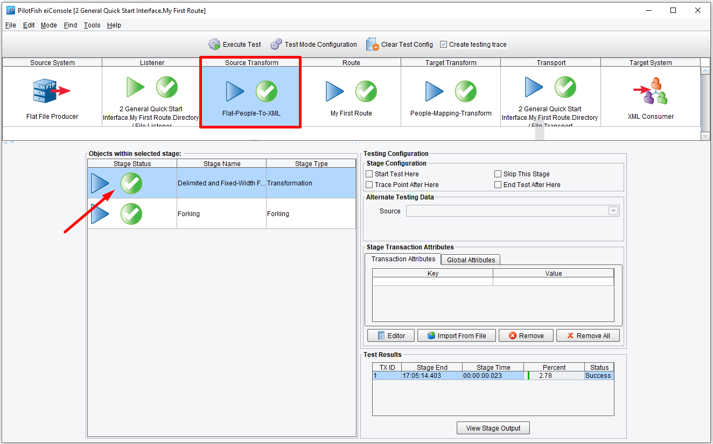Click the Value column header in attributes table
Image resolution: width=713 pixels, height=444 pixels.
coord(554,273)
